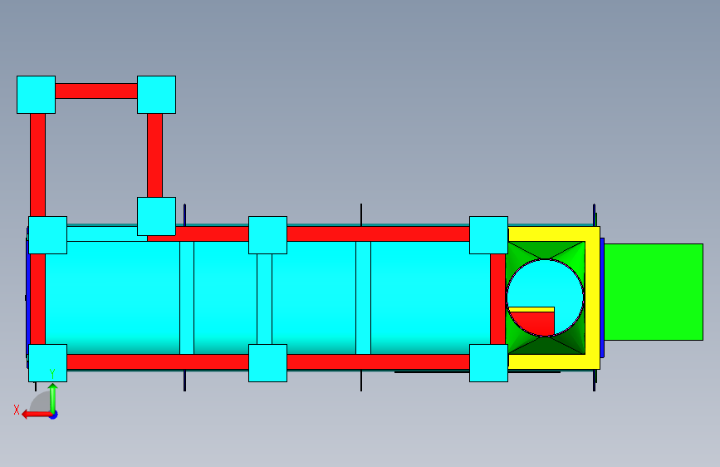Click the green Y axis arrow of the triad
Image resolution: width=720 pixels, height=467 pixels.
coord(53,398)
